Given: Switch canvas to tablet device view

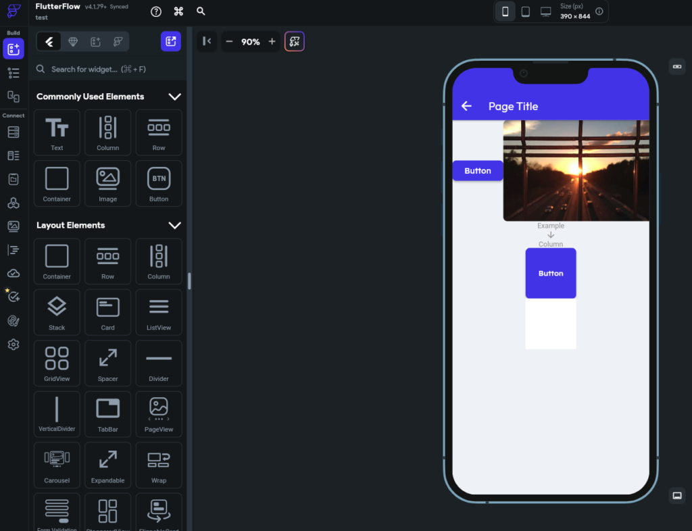Looking at the screenshot, I should 525,11.
